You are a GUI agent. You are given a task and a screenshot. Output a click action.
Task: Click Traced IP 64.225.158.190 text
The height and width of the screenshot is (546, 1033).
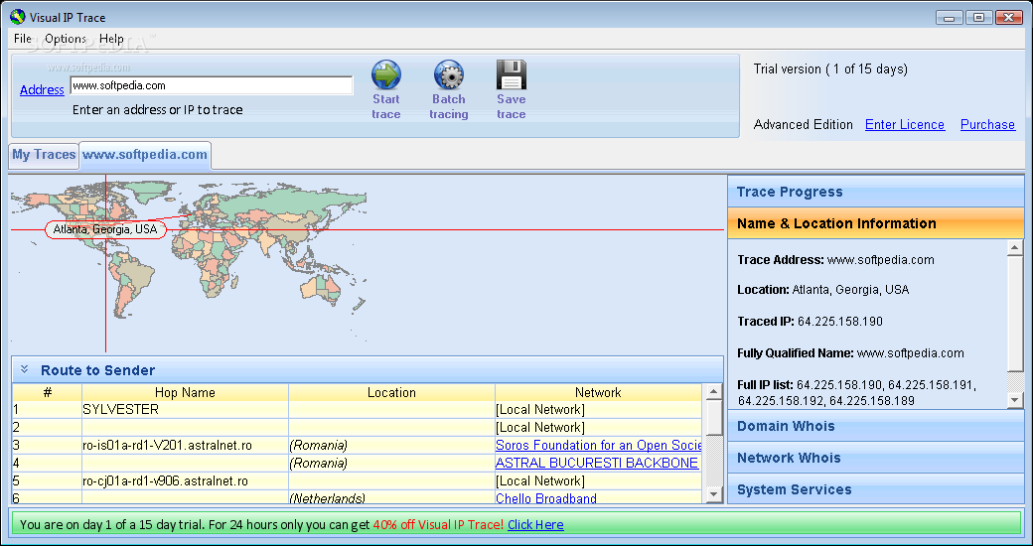tap(811, 322)
